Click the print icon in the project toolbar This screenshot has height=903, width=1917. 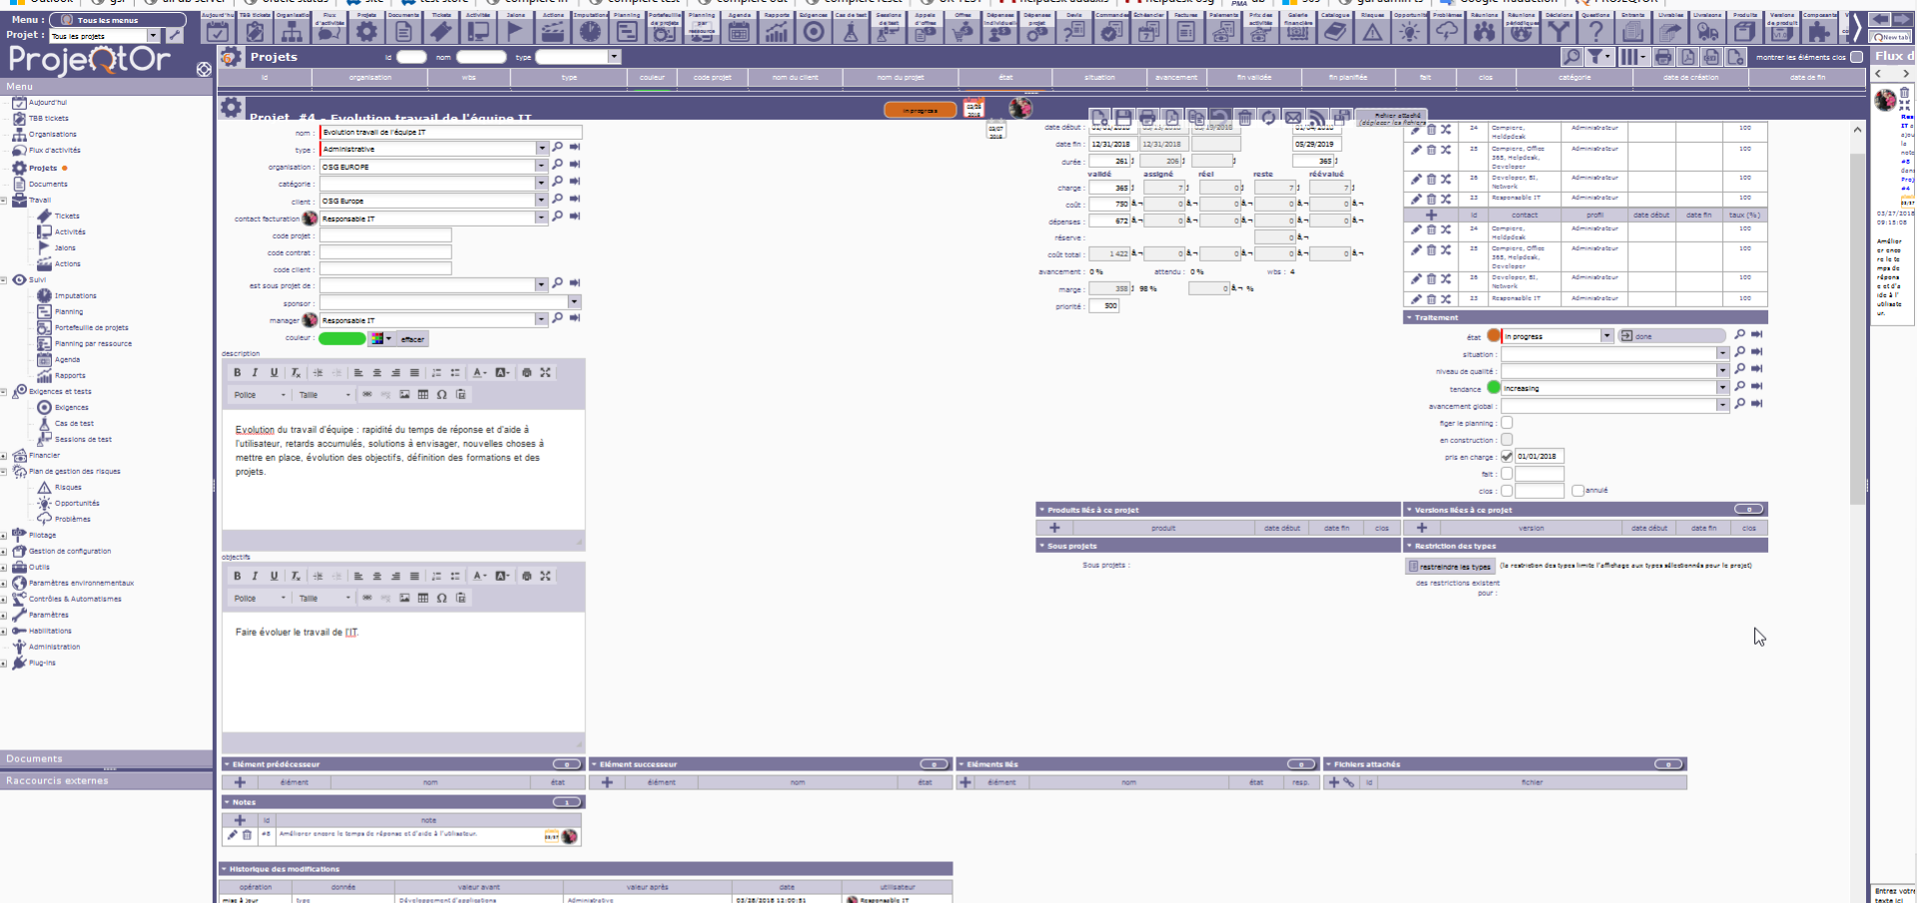tap(1147, 118)
